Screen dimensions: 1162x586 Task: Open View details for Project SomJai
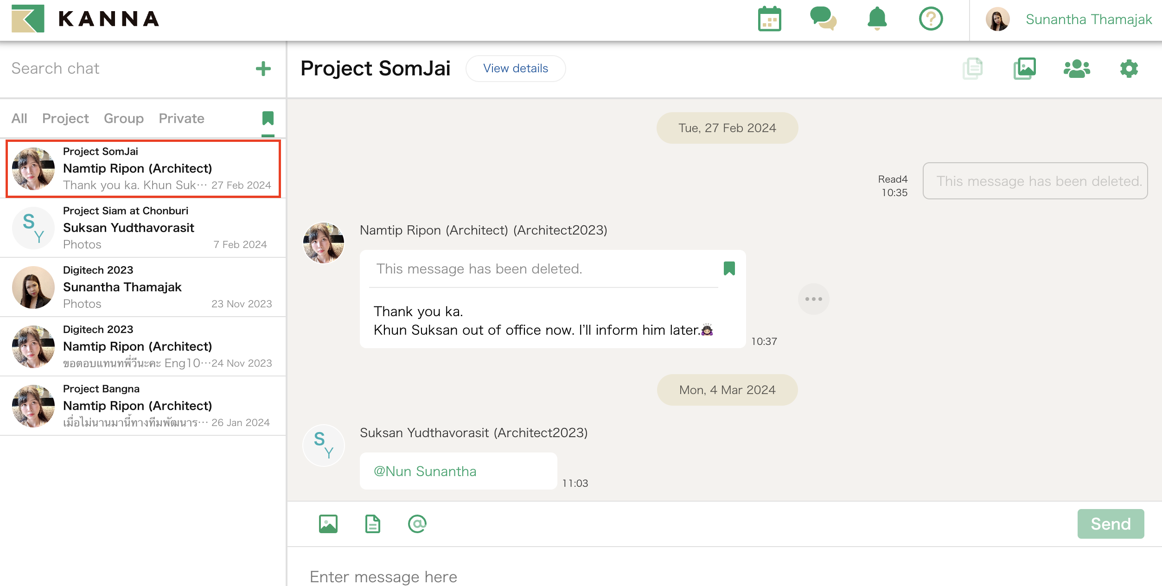[515, 68]
